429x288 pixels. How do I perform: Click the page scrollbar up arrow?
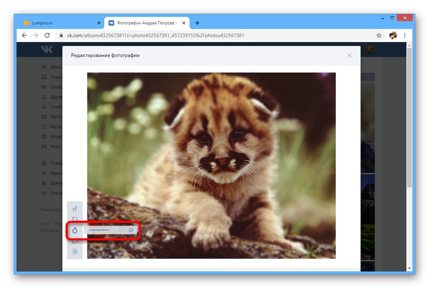(409, 45)
